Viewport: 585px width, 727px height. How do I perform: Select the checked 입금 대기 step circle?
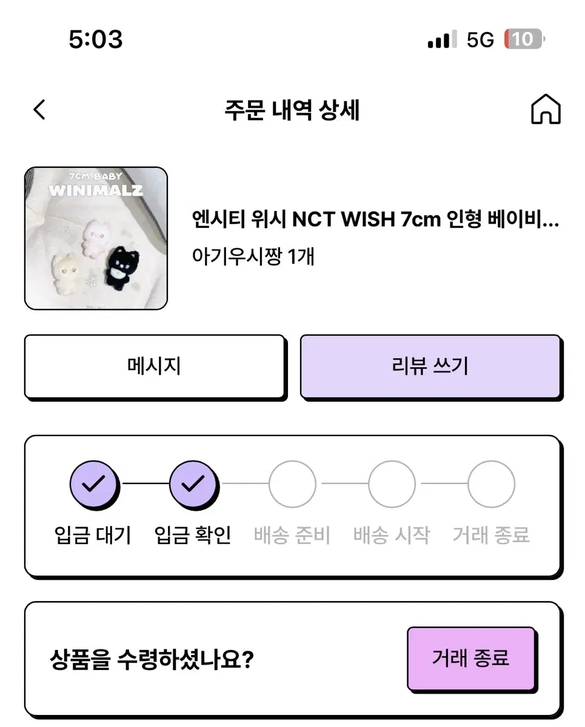pyautogui.click(x=94, y=483)
